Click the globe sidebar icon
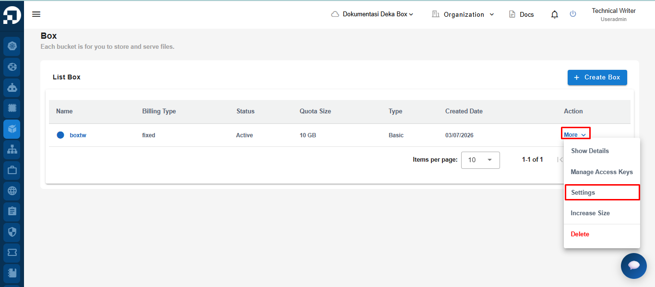655x287 pixels. pos(12,191)
